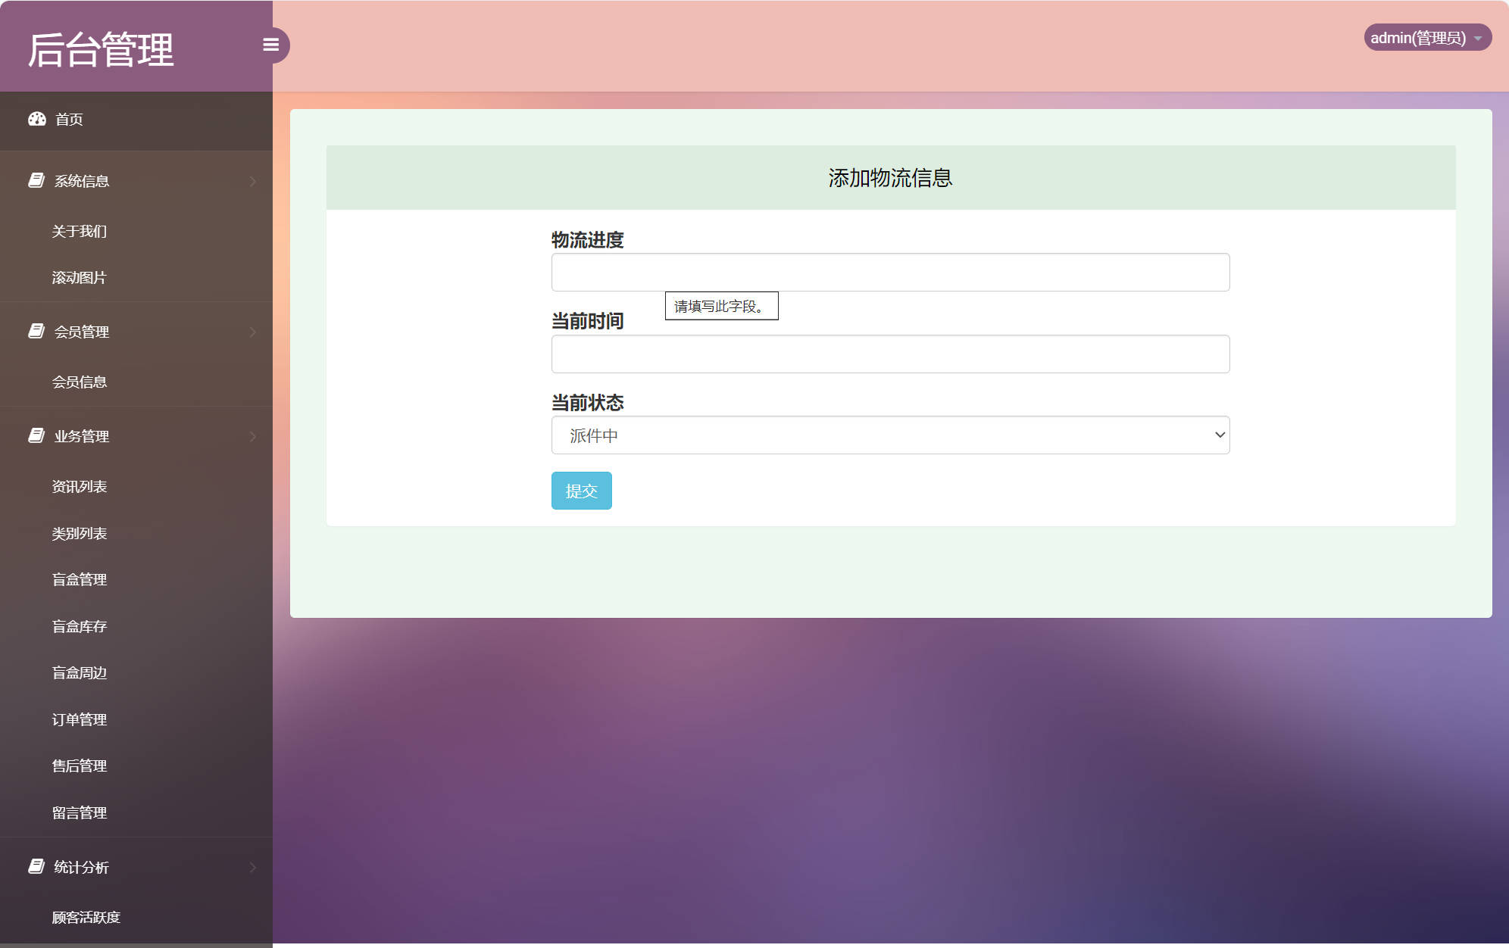The width and height of the screenshot is (1509, 948).
Task: Click the book icon beside 系统信息
Action: click(35, 180)
